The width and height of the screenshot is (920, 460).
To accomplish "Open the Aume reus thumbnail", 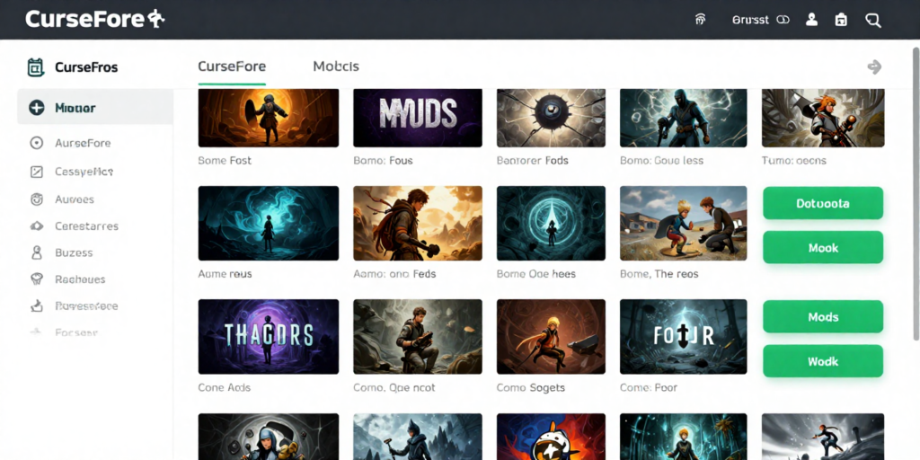I will point(268,223).
